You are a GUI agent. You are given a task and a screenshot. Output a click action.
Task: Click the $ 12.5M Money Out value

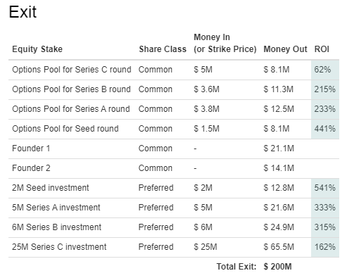click(279, 109)
